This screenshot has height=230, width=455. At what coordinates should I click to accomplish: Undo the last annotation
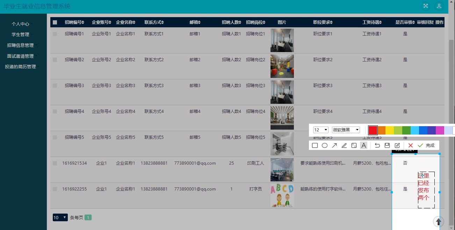(377, 145)
